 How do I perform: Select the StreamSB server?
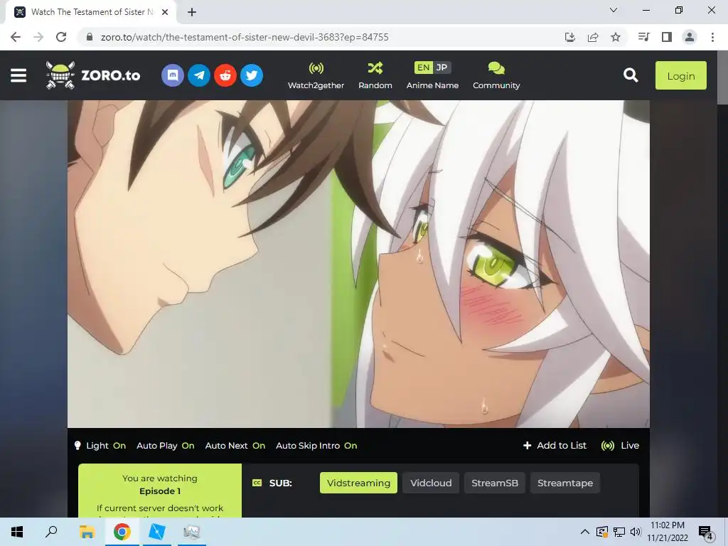click(x=495, y=483)
